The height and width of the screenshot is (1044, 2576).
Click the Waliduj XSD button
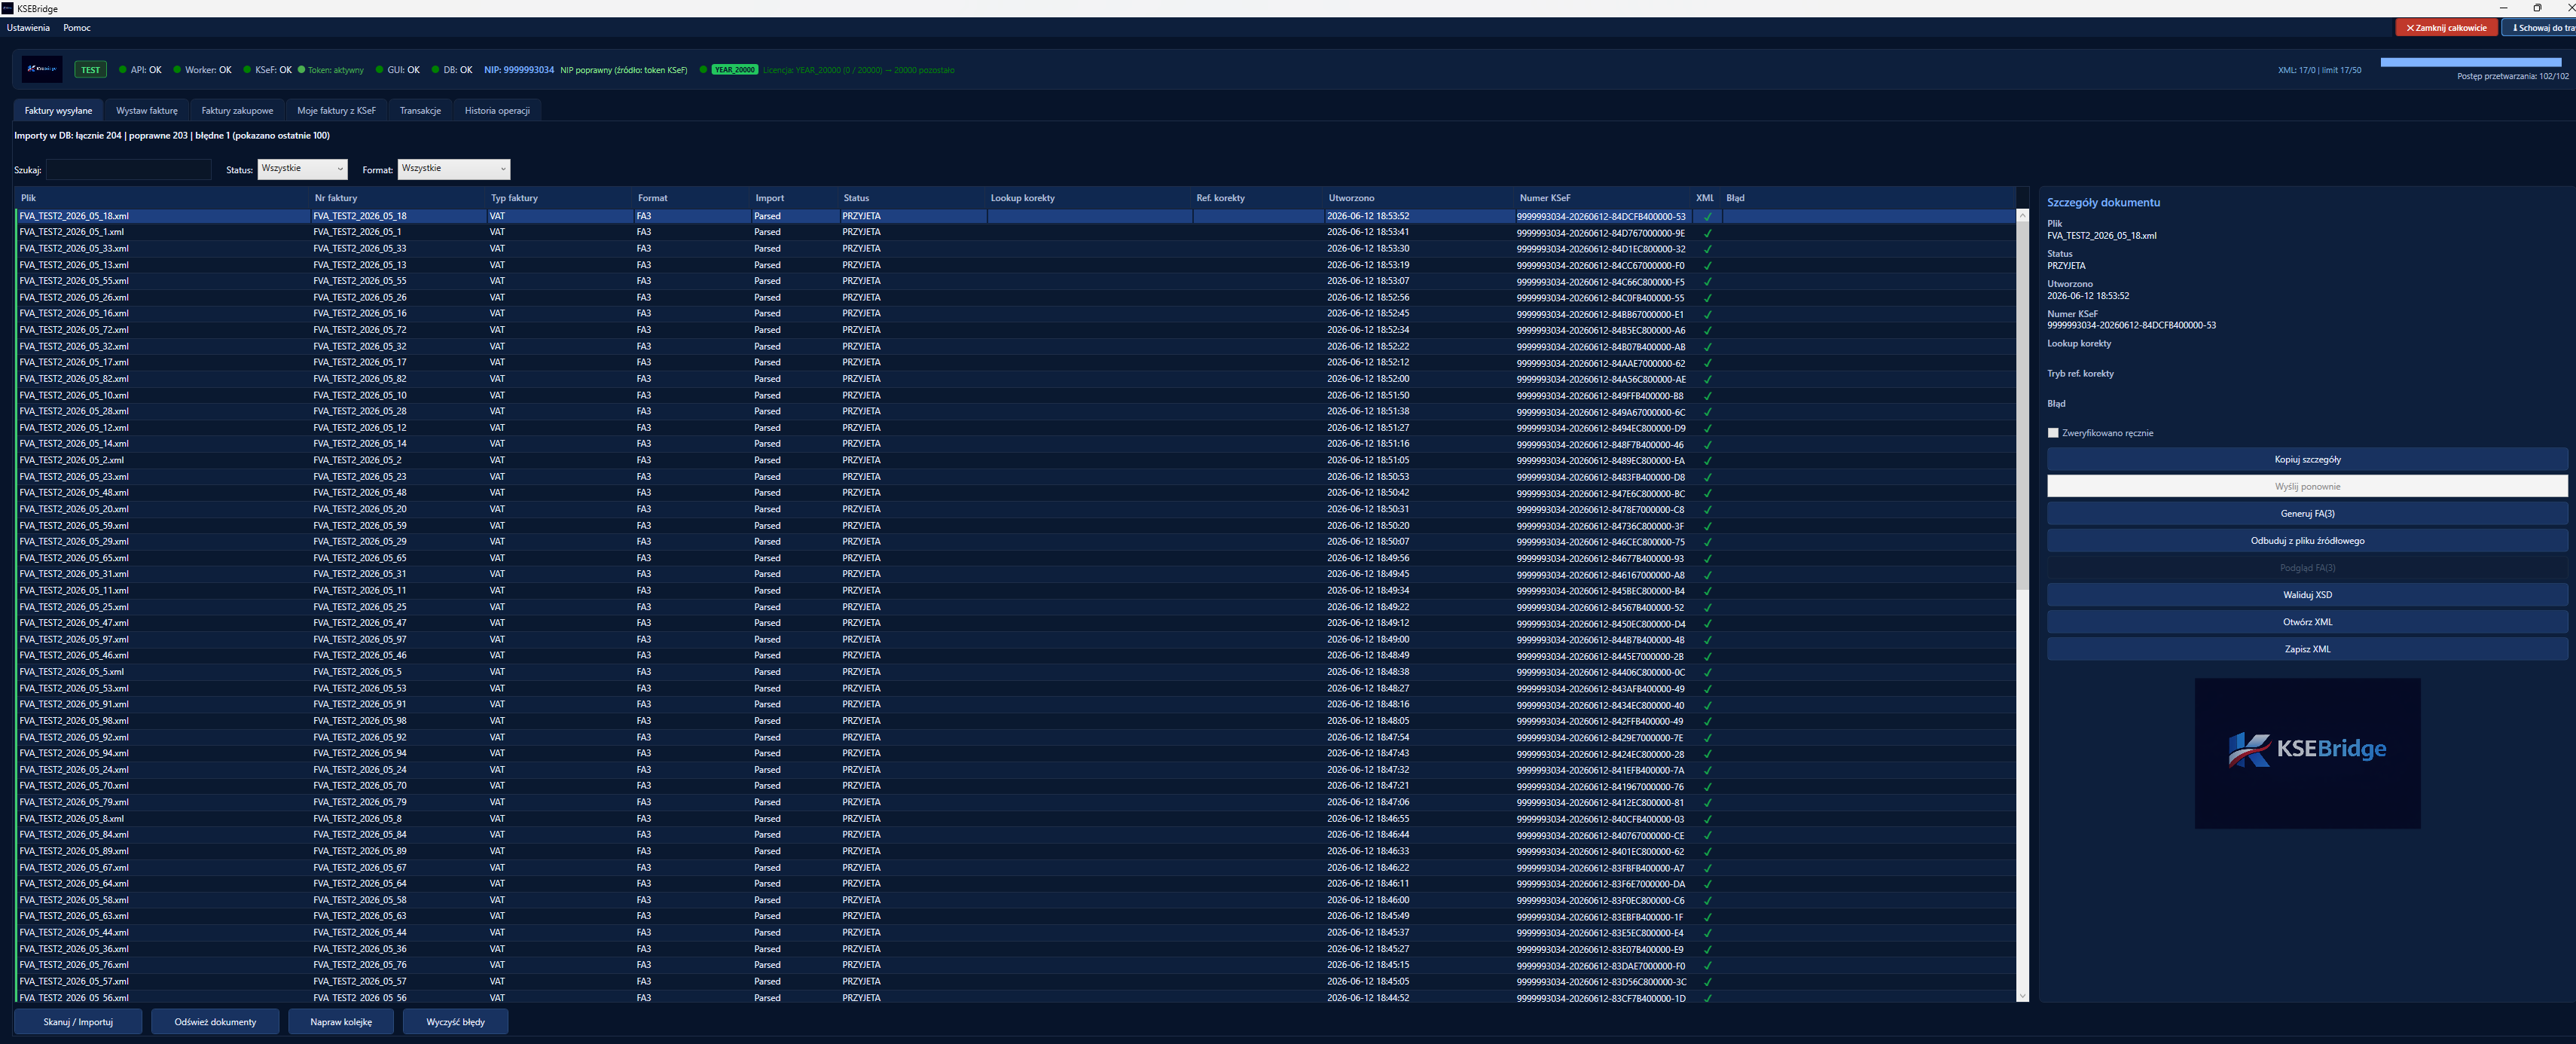coord(2307,595)
